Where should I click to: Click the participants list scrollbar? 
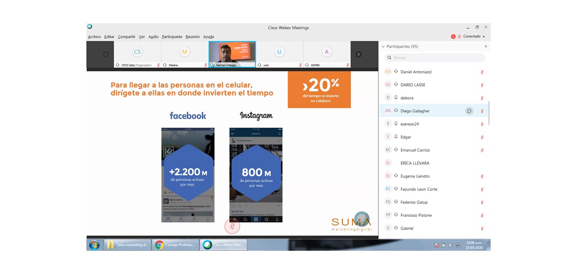point(489,113)
